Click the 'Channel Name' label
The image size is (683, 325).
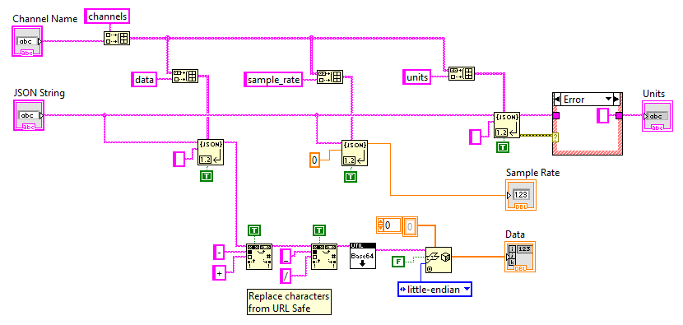click(45, 19)
